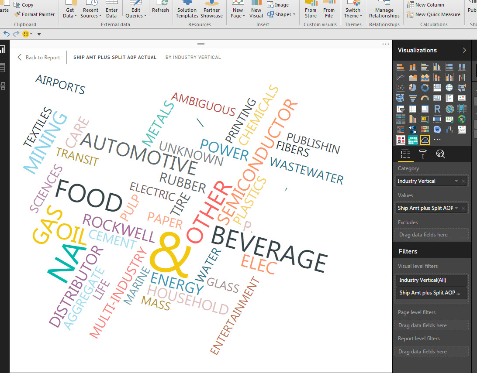Click Refresh in the ribbon
Screen dimensions: 477x373
click(x=160, y=7)
